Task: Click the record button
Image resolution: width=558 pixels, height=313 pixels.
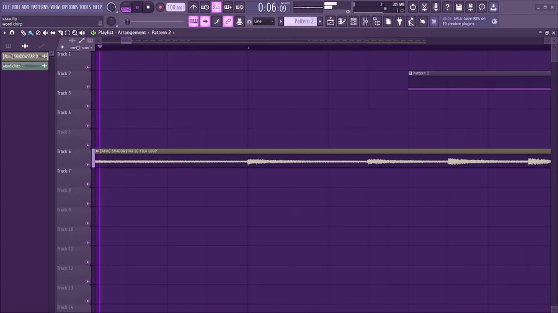Action: (x=160, y=7)
